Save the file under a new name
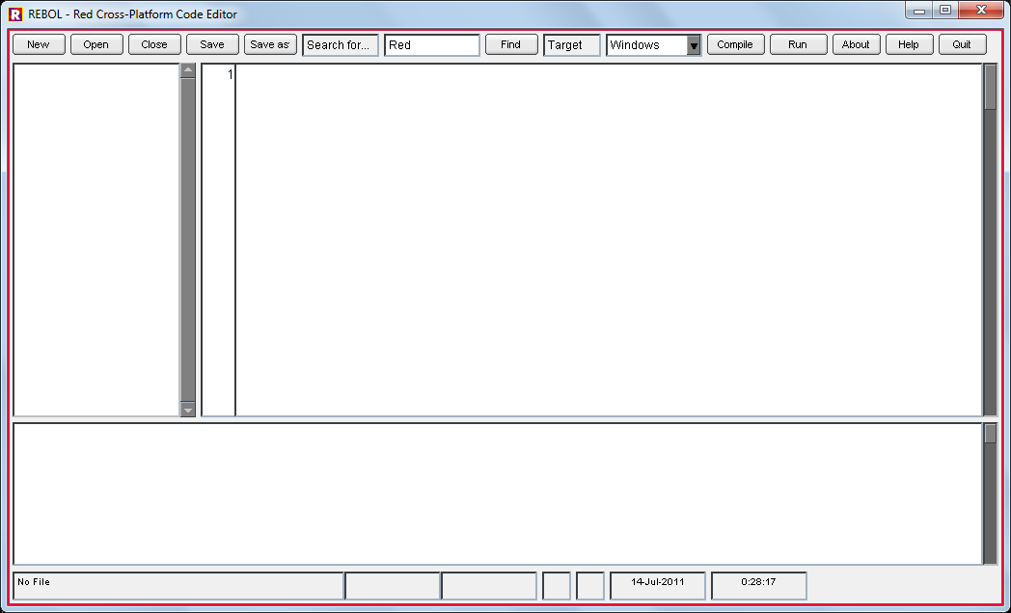This screenshot has height=613, width=1011. coord(270,44)
